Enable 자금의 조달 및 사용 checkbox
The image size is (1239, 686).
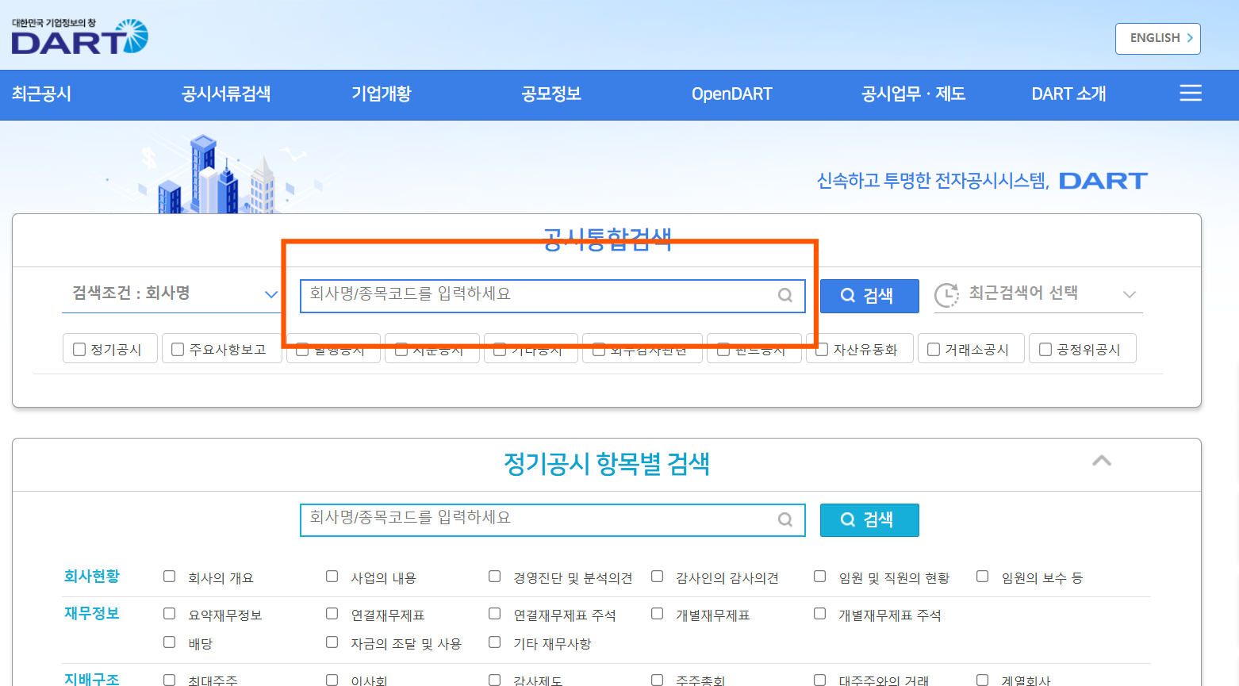[332, 642]
